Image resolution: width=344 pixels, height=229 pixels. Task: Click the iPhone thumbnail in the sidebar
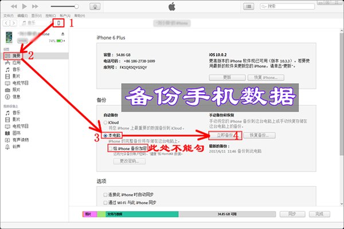[x=9, y=37]
